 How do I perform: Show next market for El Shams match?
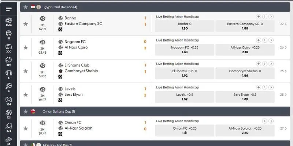click(271, 64)
